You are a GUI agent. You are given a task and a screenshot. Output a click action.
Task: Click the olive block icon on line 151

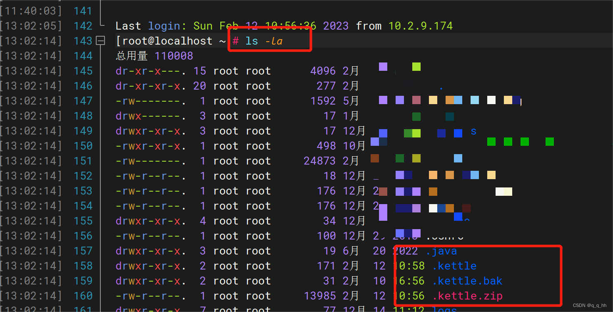(416, 158)
